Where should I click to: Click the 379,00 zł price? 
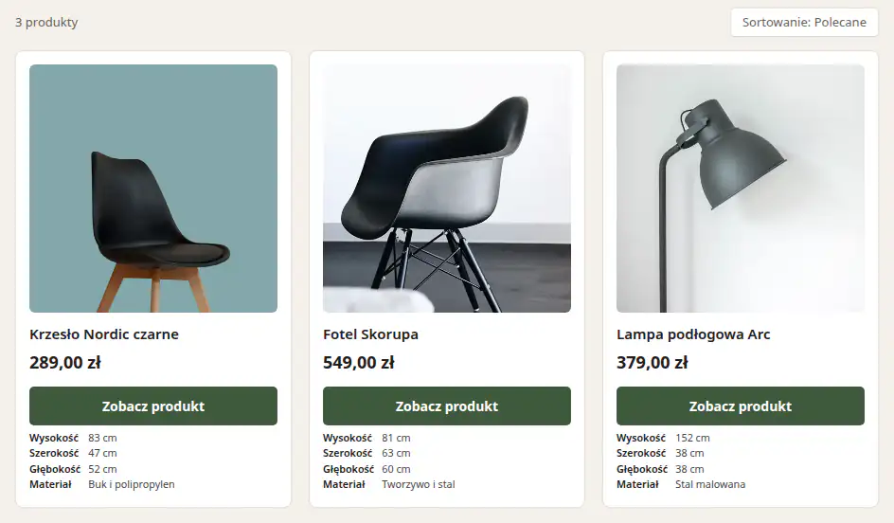[x=653, y=363]
